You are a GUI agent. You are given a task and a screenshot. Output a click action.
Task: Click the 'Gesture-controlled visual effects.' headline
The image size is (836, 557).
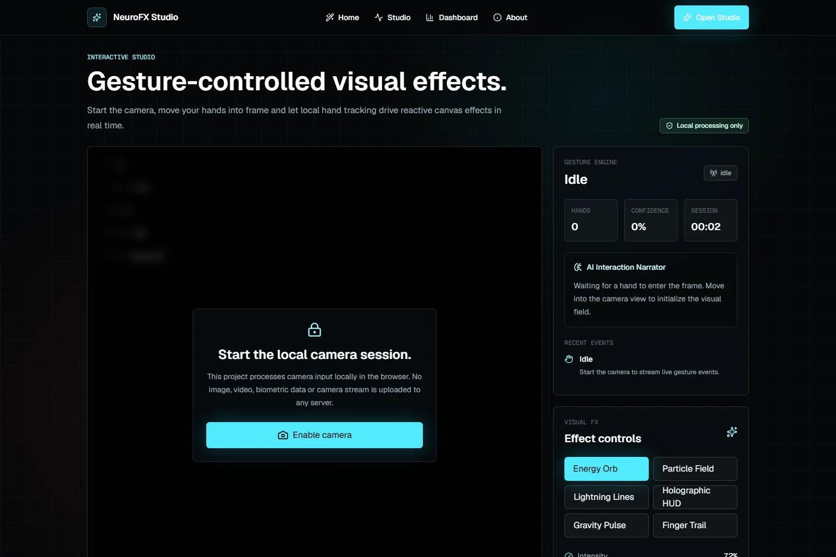tap(297, 82)
